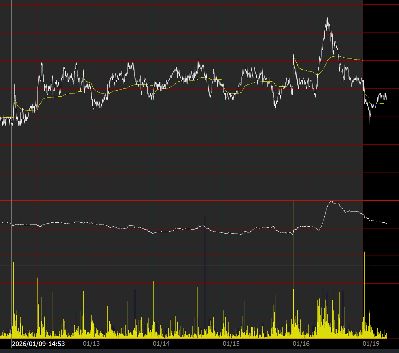Screen dimensions: 399x353
Task: Click the 01/19 date label on time axis
Action: [x=371, y=343]
